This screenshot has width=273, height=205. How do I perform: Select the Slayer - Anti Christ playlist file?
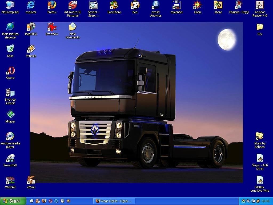[x=260, y=162]
